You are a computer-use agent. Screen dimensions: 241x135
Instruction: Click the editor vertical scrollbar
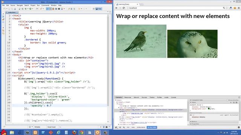pyautogui.click(x=108, y=60)
